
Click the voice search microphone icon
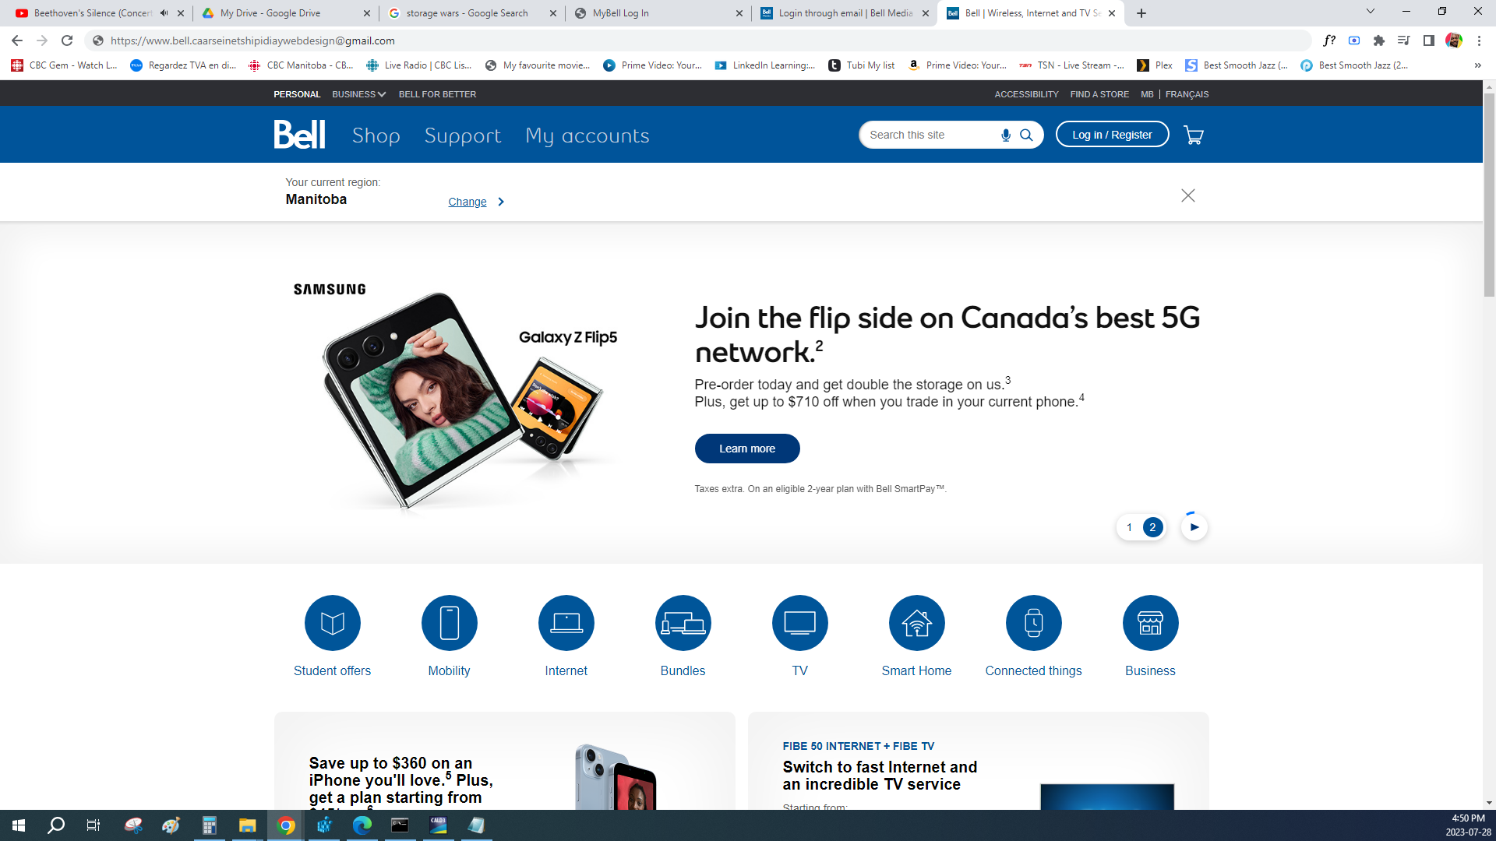(x=1005, y=135)
